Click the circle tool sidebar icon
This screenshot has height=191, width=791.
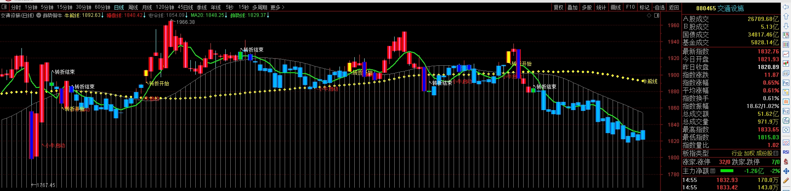click(786, 130)
